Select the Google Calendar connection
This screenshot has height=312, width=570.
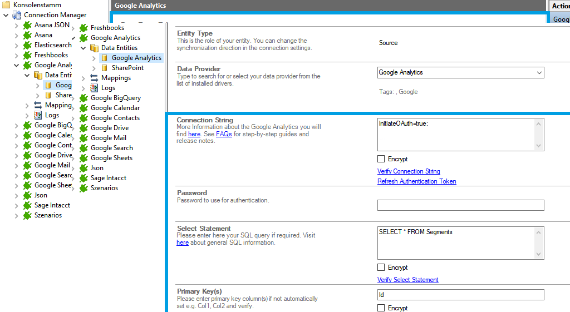pyautogui.click(x=115, y=108)
